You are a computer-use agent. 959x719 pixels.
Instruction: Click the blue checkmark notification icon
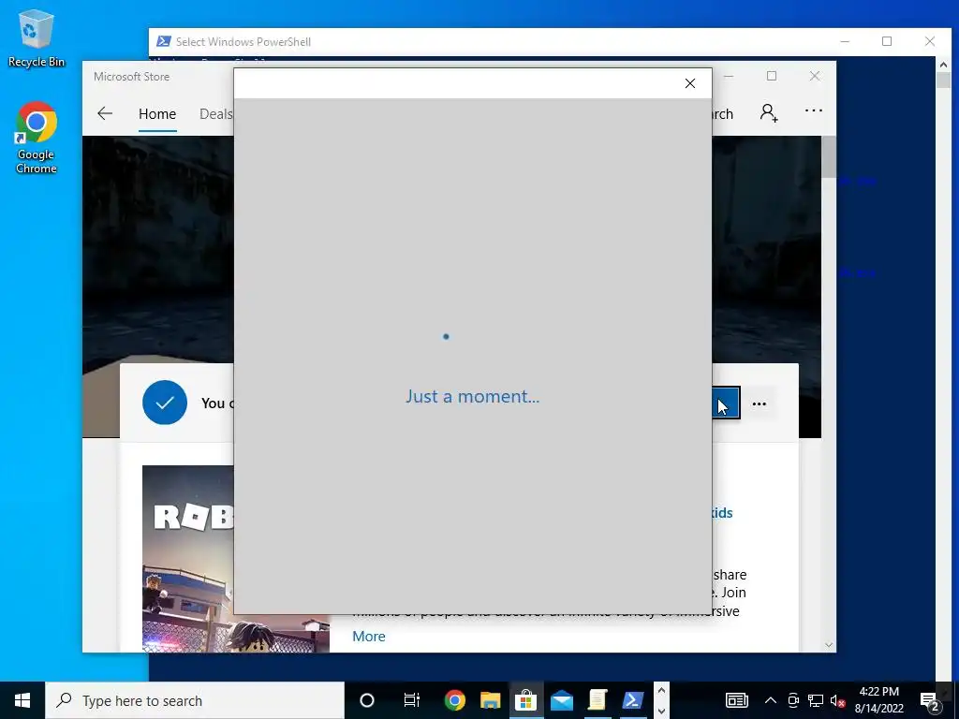point(165,403)
